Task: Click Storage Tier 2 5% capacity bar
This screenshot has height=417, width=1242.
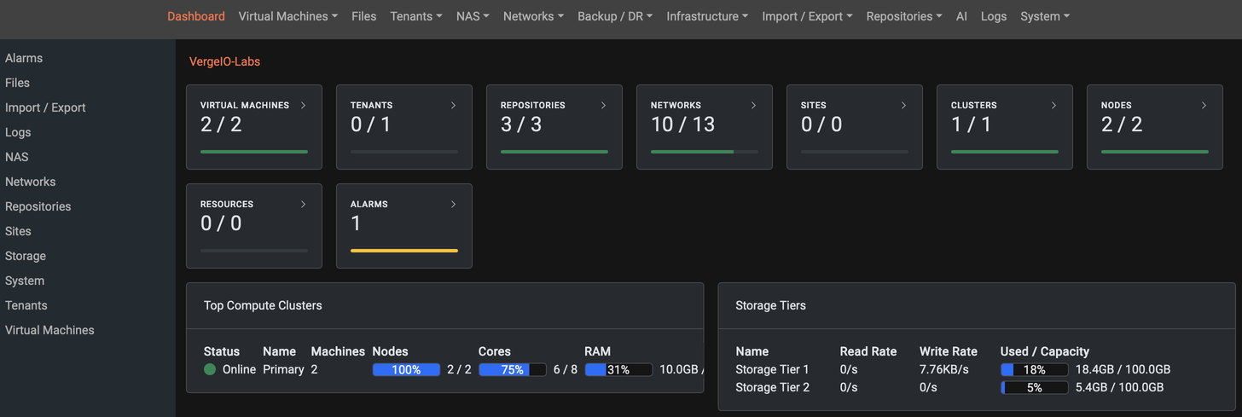Action: coord(1034,387)
